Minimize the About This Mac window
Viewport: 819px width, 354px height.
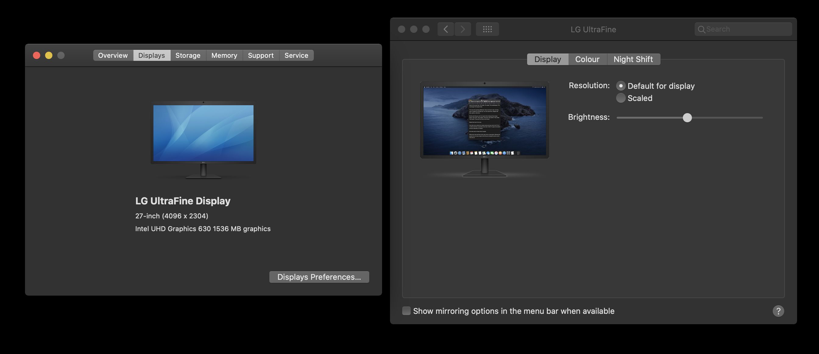49,56
